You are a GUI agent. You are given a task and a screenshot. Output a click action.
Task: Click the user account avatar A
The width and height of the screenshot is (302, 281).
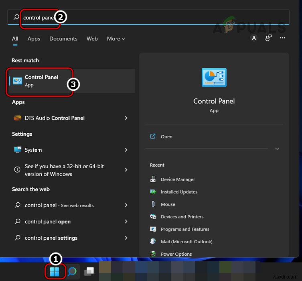coord(253,38)
